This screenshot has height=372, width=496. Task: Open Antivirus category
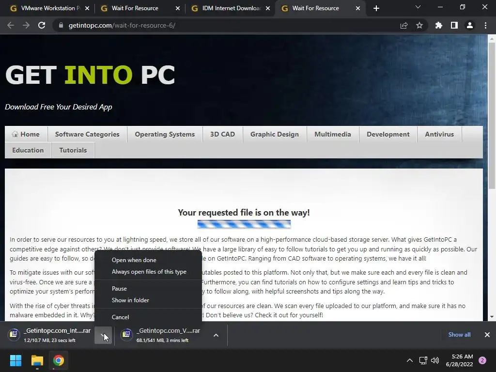439,134
